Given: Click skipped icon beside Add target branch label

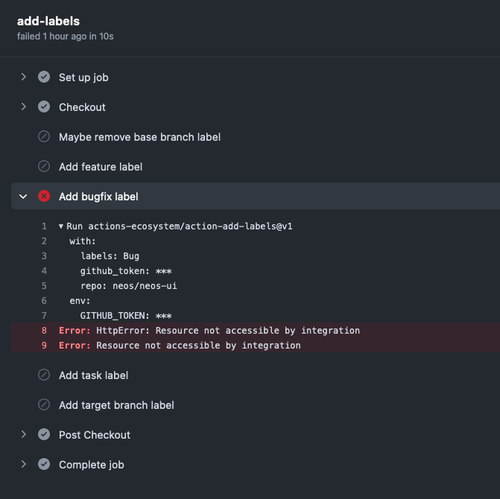Looking at the screenshot, I should [x=44, y=405].
